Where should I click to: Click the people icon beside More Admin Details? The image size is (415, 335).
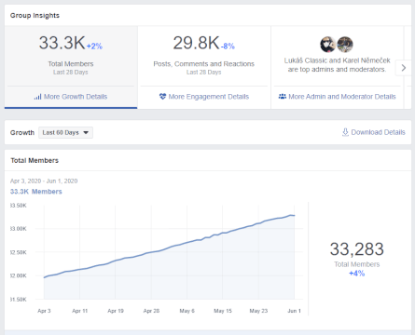(283, 97)
